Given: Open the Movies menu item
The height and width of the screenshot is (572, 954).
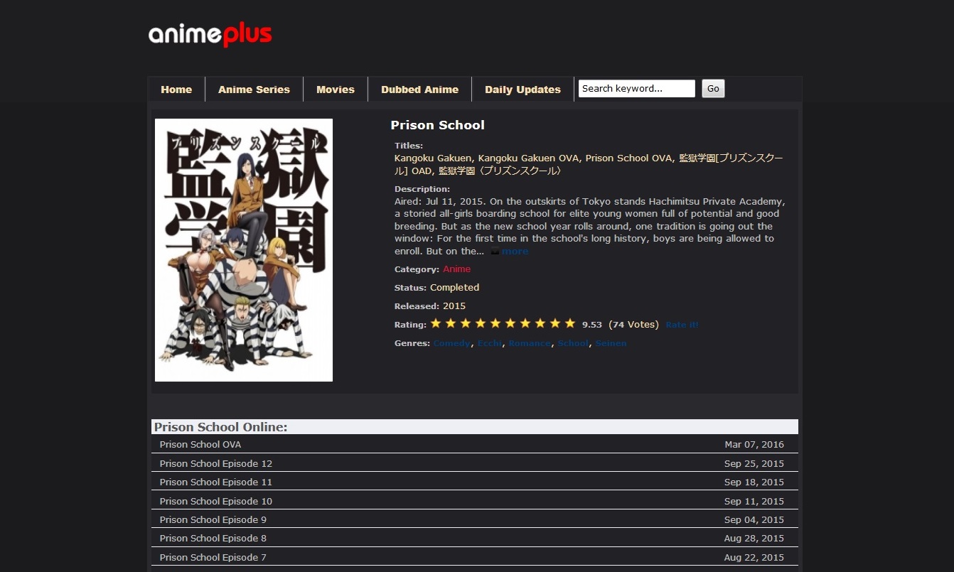Looking at the screenshot, I should point(336,90).
